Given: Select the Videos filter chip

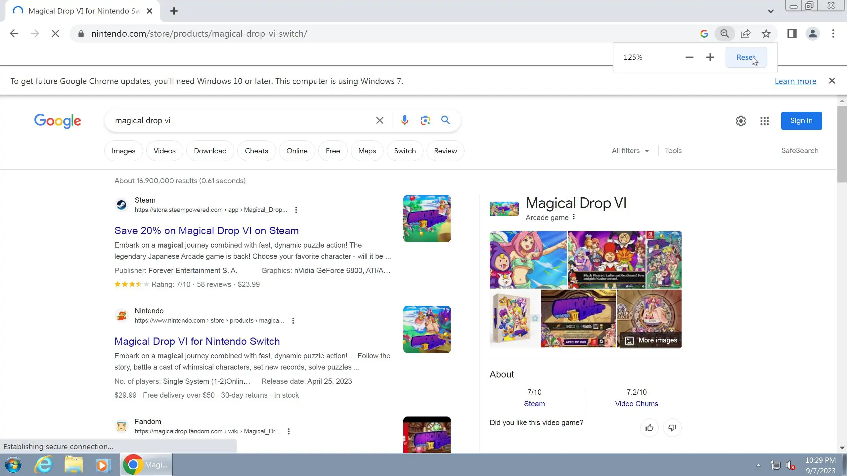Looking at the screenshot, I should coord(164,151).
